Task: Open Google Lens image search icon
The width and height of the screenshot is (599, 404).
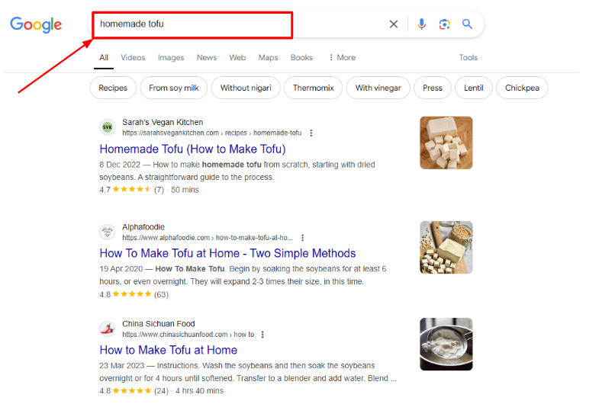Action: pos(444,24)
